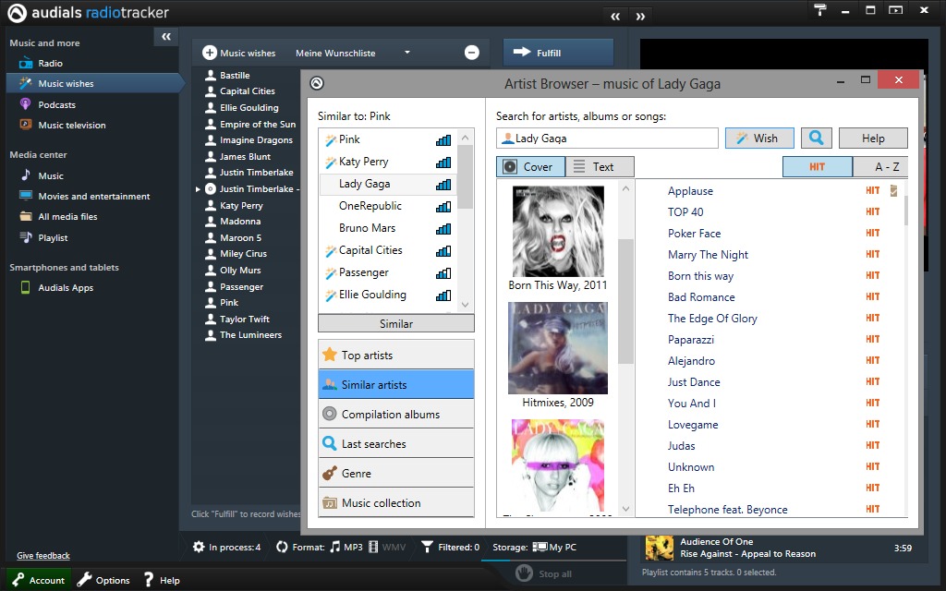This screenshot has width=946, height=591.
Task: Go to Music television in sidebar
Action: (x=72, y=125)
